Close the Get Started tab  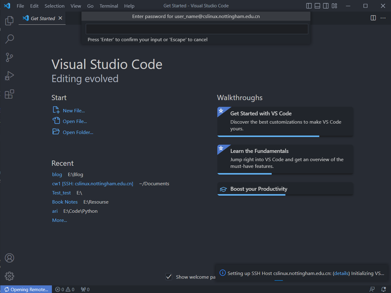coord(60,18)
